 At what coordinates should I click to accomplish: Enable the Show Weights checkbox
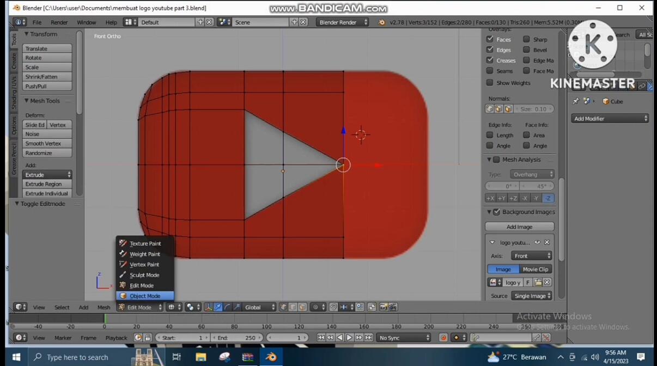coord(490,83)
